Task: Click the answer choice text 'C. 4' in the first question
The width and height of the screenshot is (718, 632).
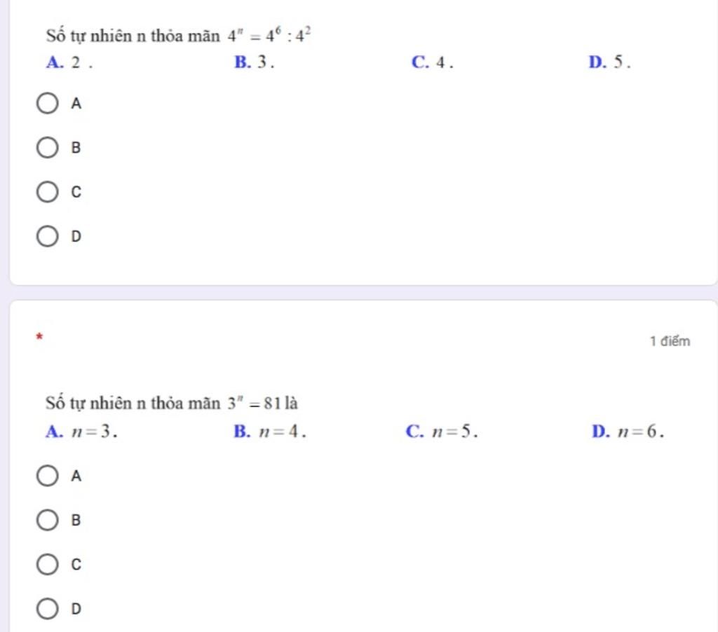Action: [432, 62]
